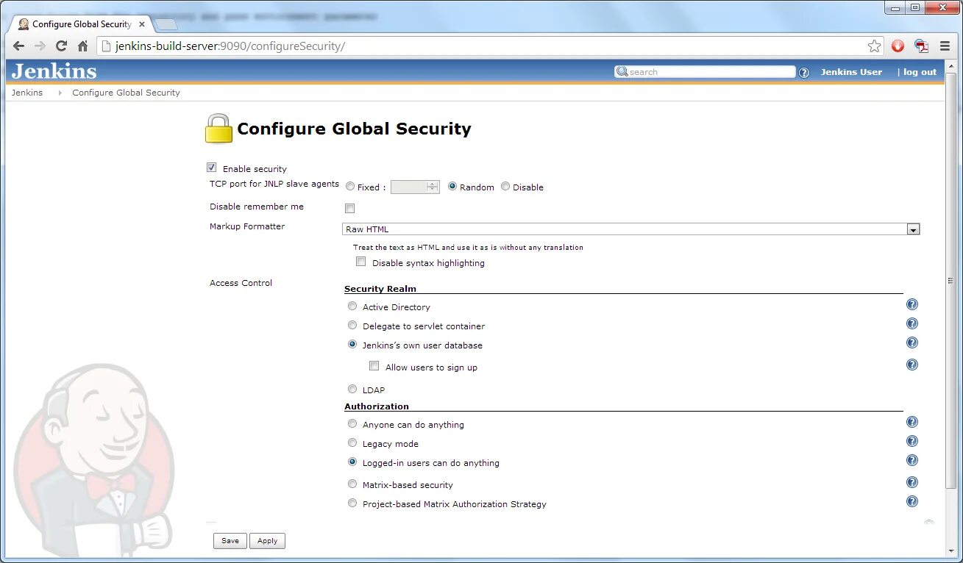Check the Disable remember me checkbox
963x563 pixels.
[350, 208]
